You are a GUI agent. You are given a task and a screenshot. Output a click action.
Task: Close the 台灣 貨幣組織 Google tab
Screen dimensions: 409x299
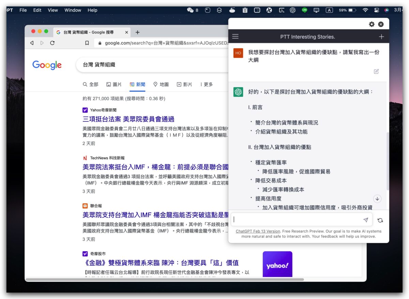point(126,32)
